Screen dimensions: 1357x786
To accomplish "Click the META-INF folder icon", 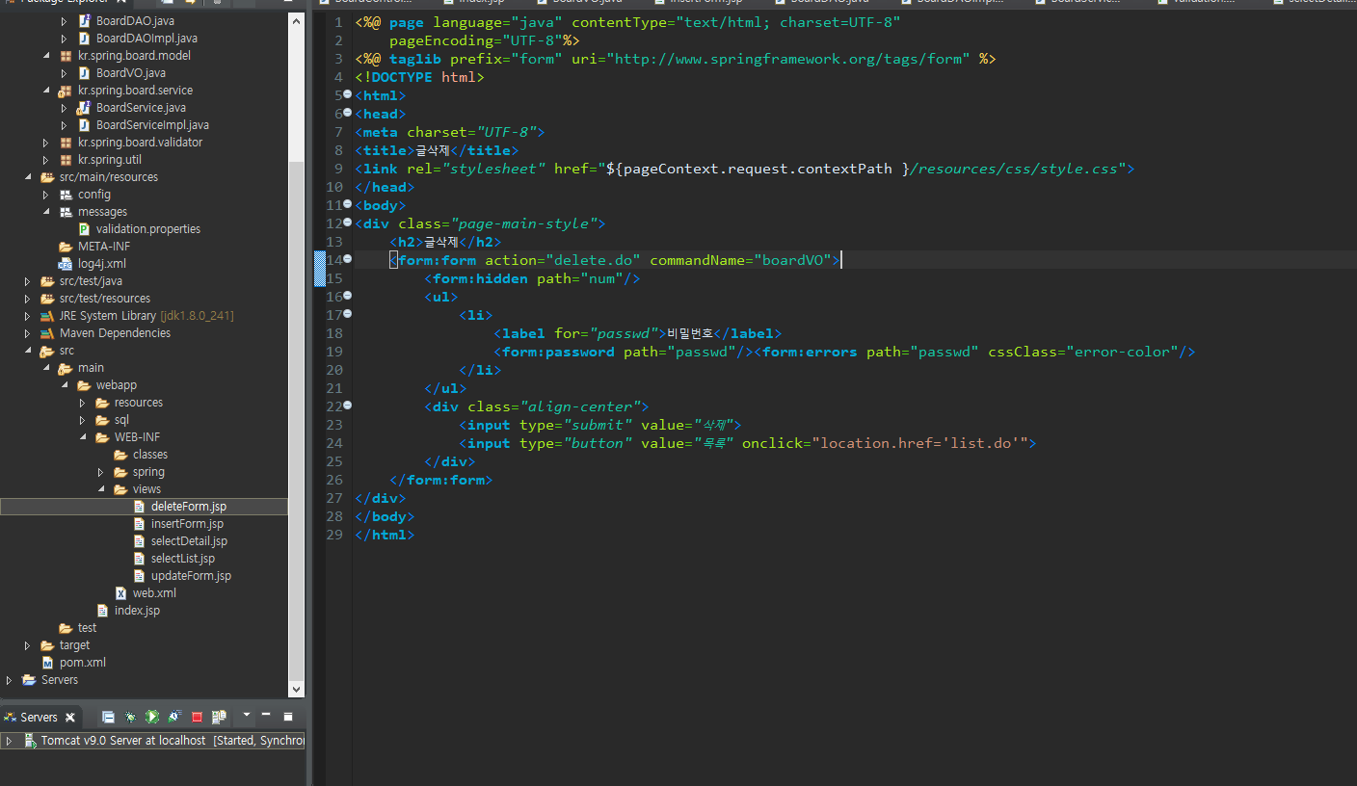I will tap(66, 247).
